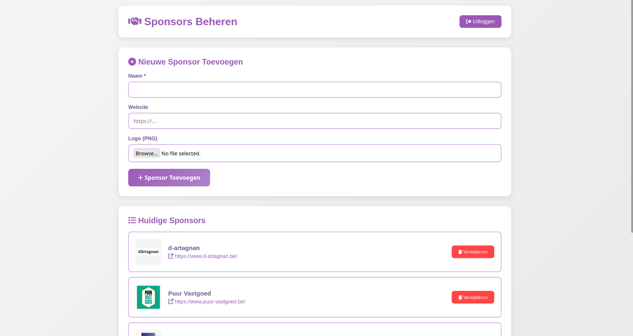This screenshot has width=633, height=336.
Task: Click the d-artagnan logo thumbnail
Action: 148,252
